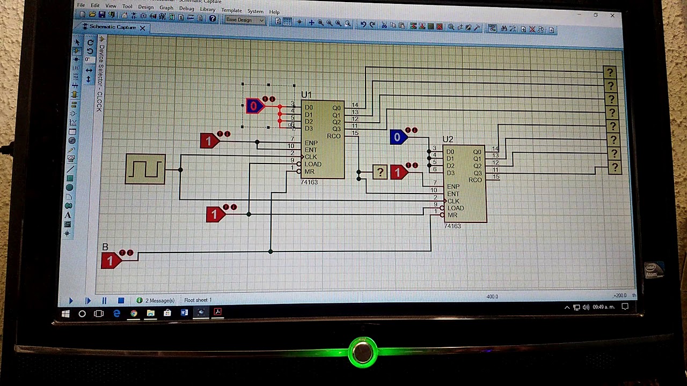Viewport: 687px width, 386px height.
Task: Select the Schematic Capture tab
Action: point(112,27)
